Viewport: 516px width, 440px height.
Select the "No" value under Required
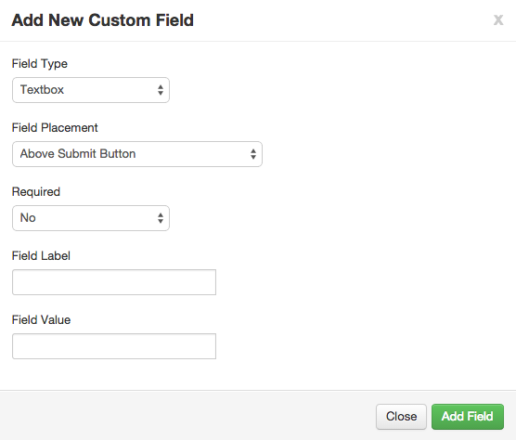pos(28,217)
